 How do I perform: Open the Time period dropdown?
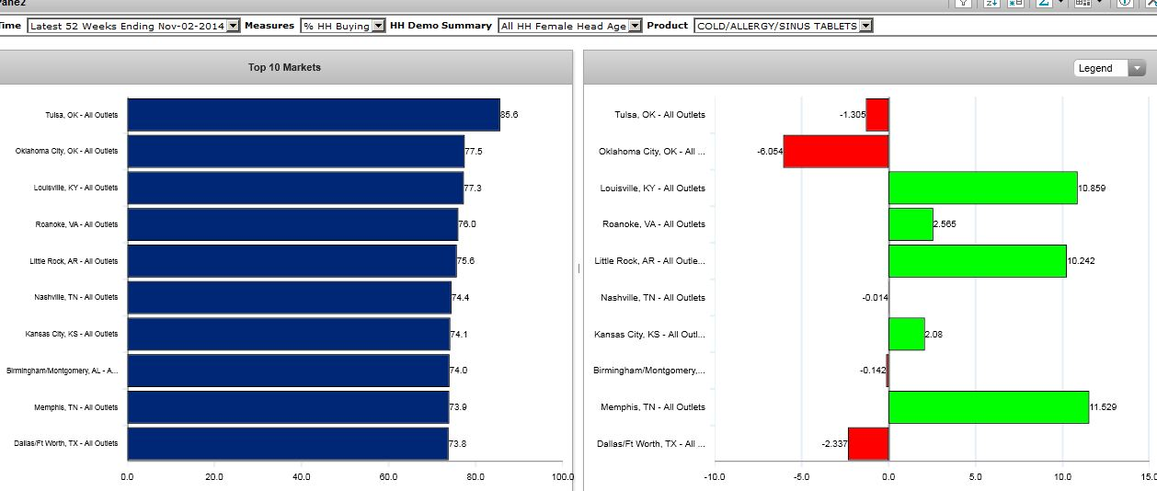click(233, 26)
